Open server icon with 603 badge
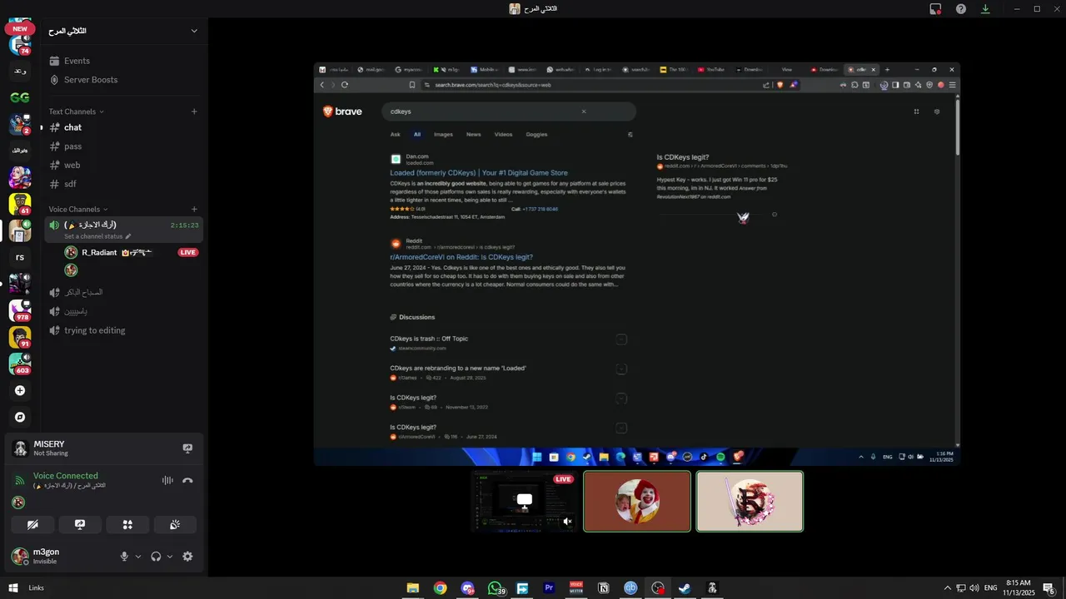The width and height of the screenshot is (1066, 599). click(x=20, y=364)
